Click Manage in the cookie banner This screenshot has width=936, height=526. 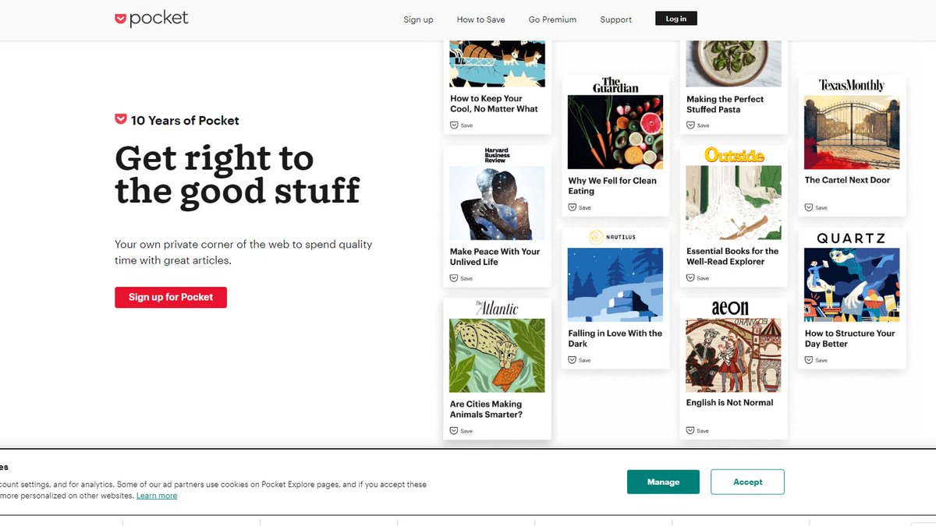pyautogui.click(x=663, y=482)
